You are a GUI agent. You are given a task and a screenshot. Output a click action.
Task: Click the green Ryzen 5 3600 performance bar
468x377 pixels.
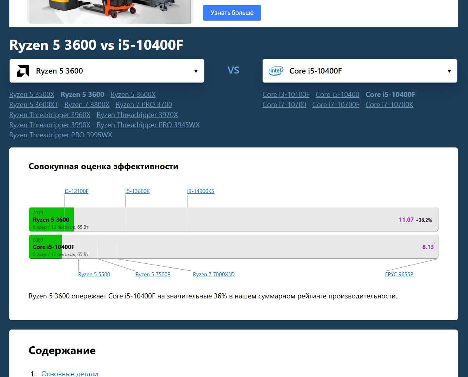(51, 219)
